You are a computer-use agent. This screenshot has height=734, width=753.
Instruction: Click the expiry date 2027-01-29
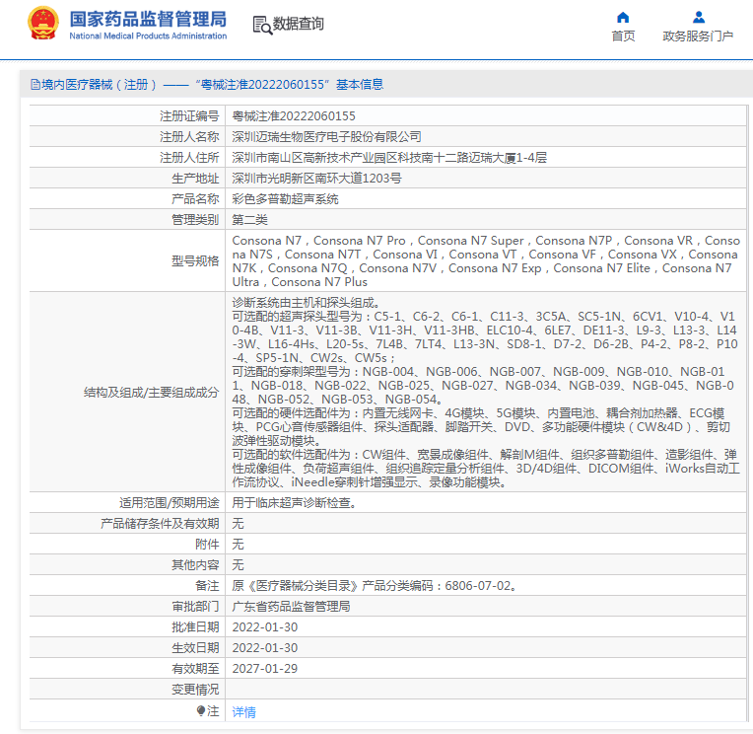pos(264,668)
